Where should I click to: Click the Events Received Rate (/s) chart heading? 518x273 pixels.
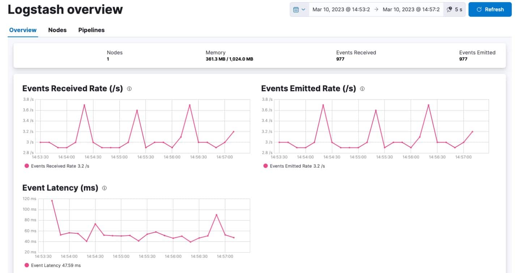pos(73,89)
